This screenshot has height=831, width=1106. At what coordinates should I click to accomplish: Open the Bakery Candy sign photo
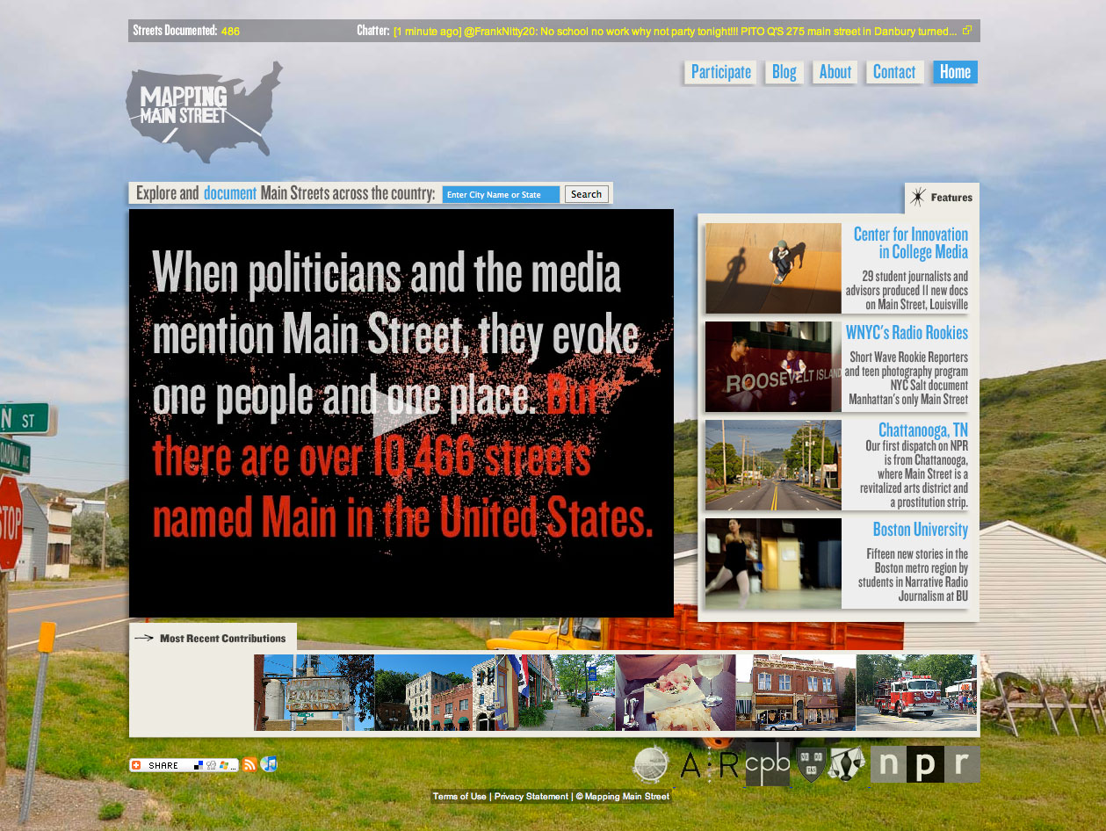(314, 692)
